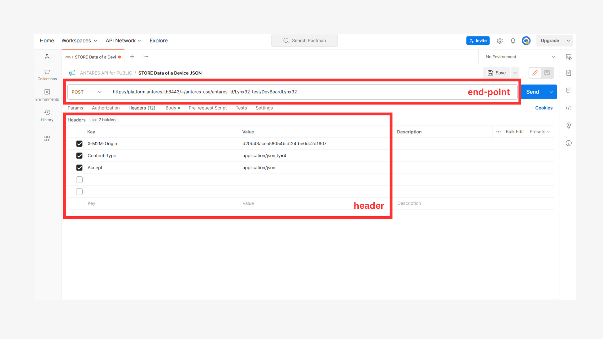
Task: Uncheck the Content-Type header
Action: click(79, 156)
